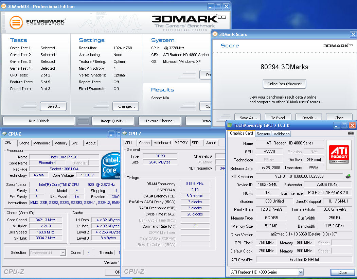The image size is (357, 279).
Task: Minimize the GPU-Z window
Action: [337, 125]
